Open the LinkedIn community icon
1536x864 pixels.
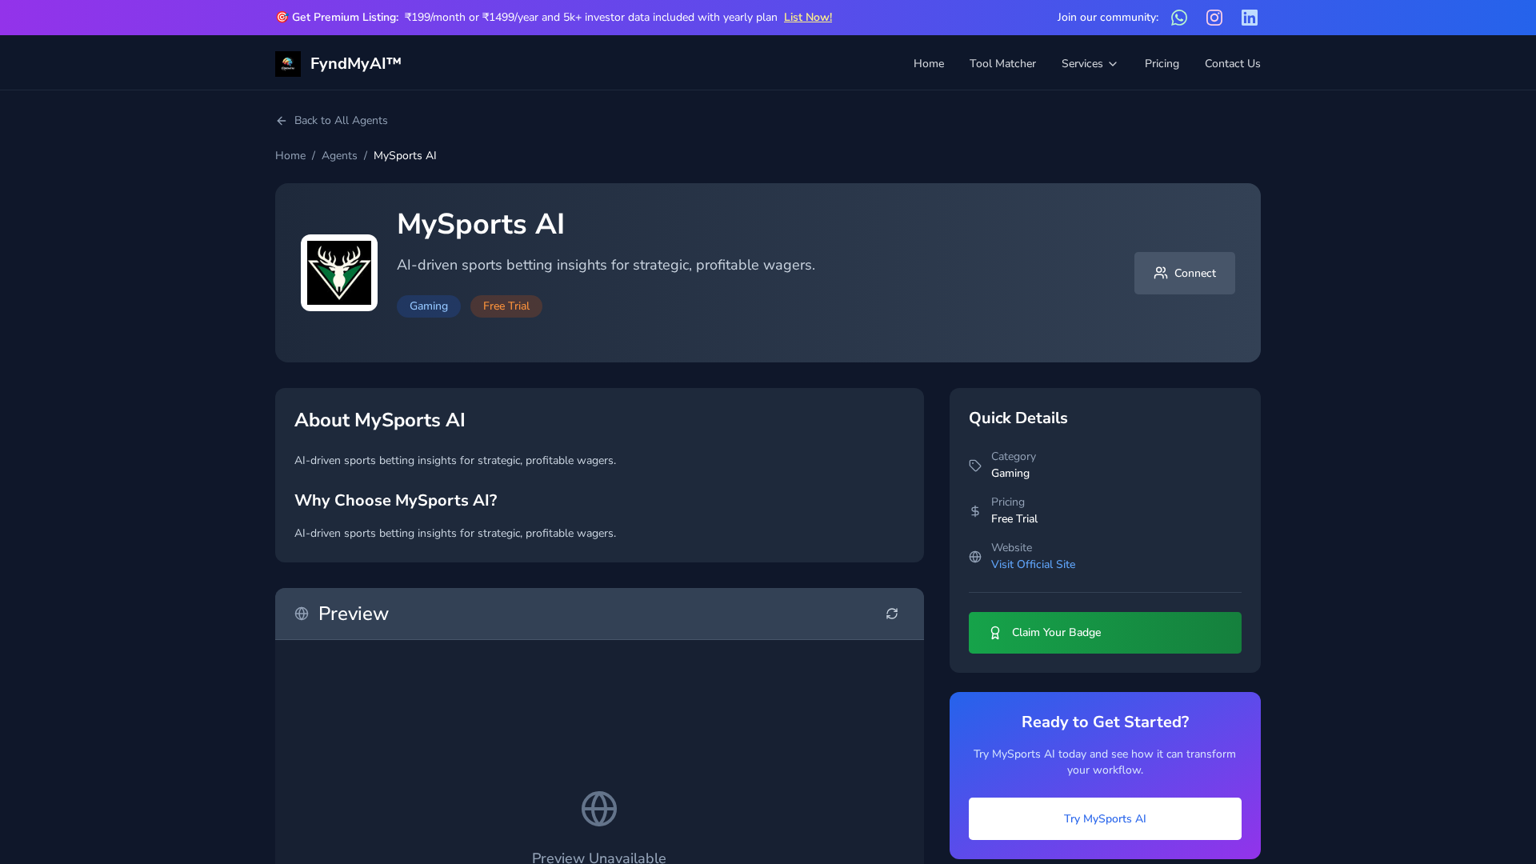click(x=1249, y=18)
